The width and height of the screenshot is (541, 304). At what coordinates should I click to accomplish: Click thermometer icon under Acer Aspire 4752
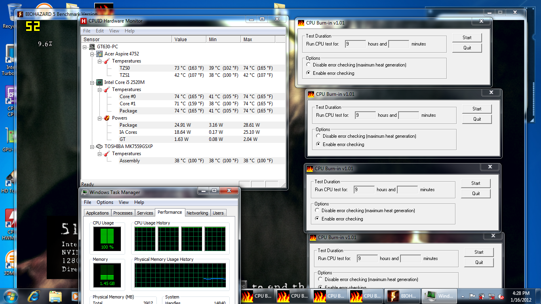[107, 61]
